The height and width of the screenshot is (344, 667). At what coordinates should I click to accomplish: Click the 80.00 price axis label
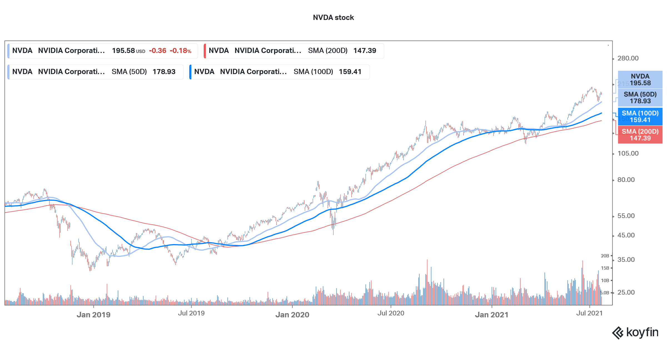point(626,180)
